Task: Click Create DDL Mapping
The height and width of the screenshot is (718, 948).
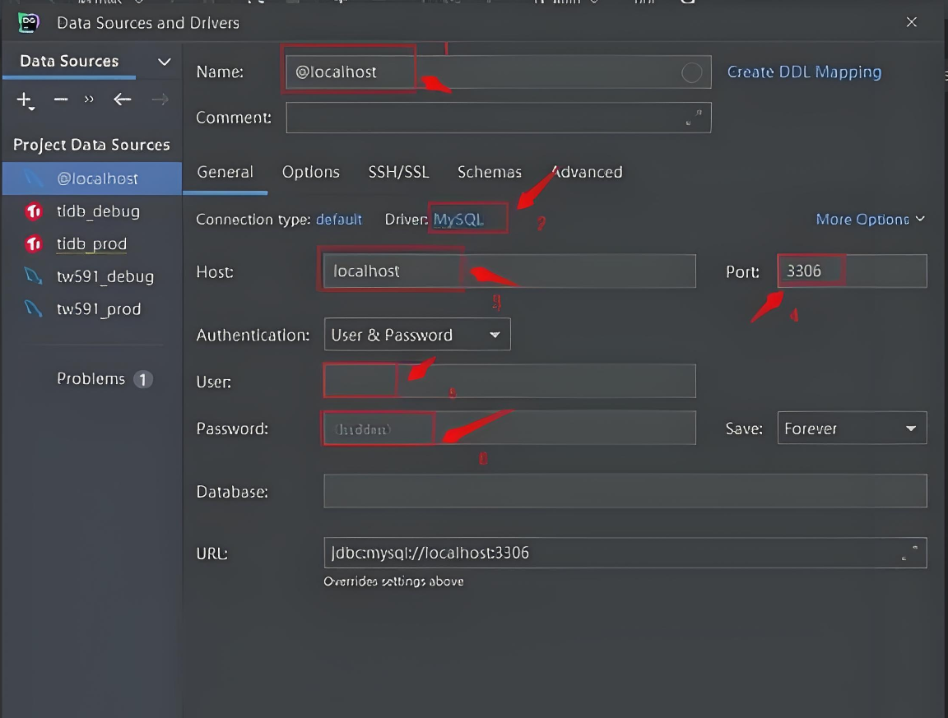Action: (x=804, y=72)
